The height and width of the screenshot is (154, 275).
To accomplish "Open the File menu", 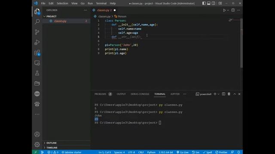I will [43, 3].
